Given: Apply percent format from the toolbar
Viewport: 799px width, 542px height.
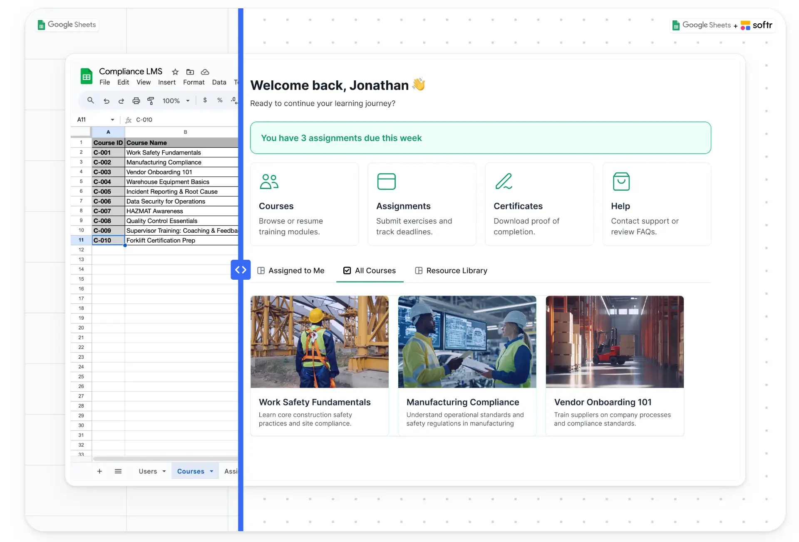Looking at the screenshot, I should click(220, 100).
